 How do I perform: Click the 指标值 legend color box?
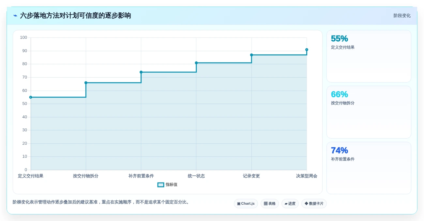point(161,185)
